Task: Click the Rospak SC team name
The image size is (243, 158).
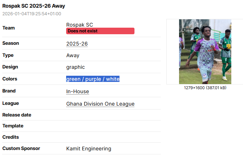Action: pos(79,25)
